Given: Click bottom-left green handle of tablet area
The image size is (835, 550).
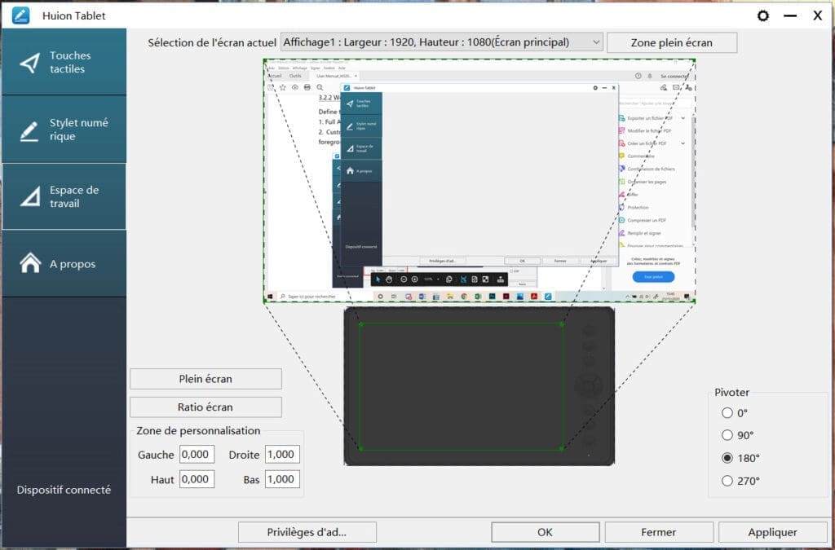Looking at the screenshot, I should [360, 449].
